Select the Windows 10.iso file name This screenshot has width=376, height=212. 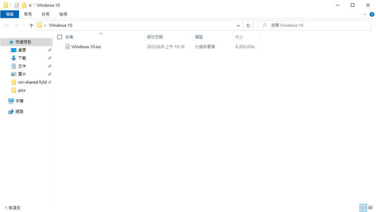coord(86,47)
